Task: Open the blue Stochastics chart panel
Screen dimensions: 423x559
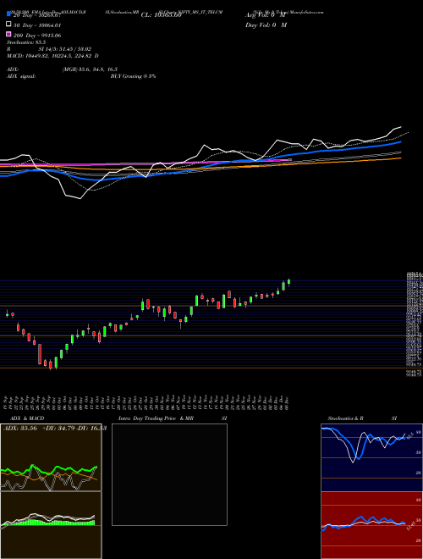Action: click(371, 457)
